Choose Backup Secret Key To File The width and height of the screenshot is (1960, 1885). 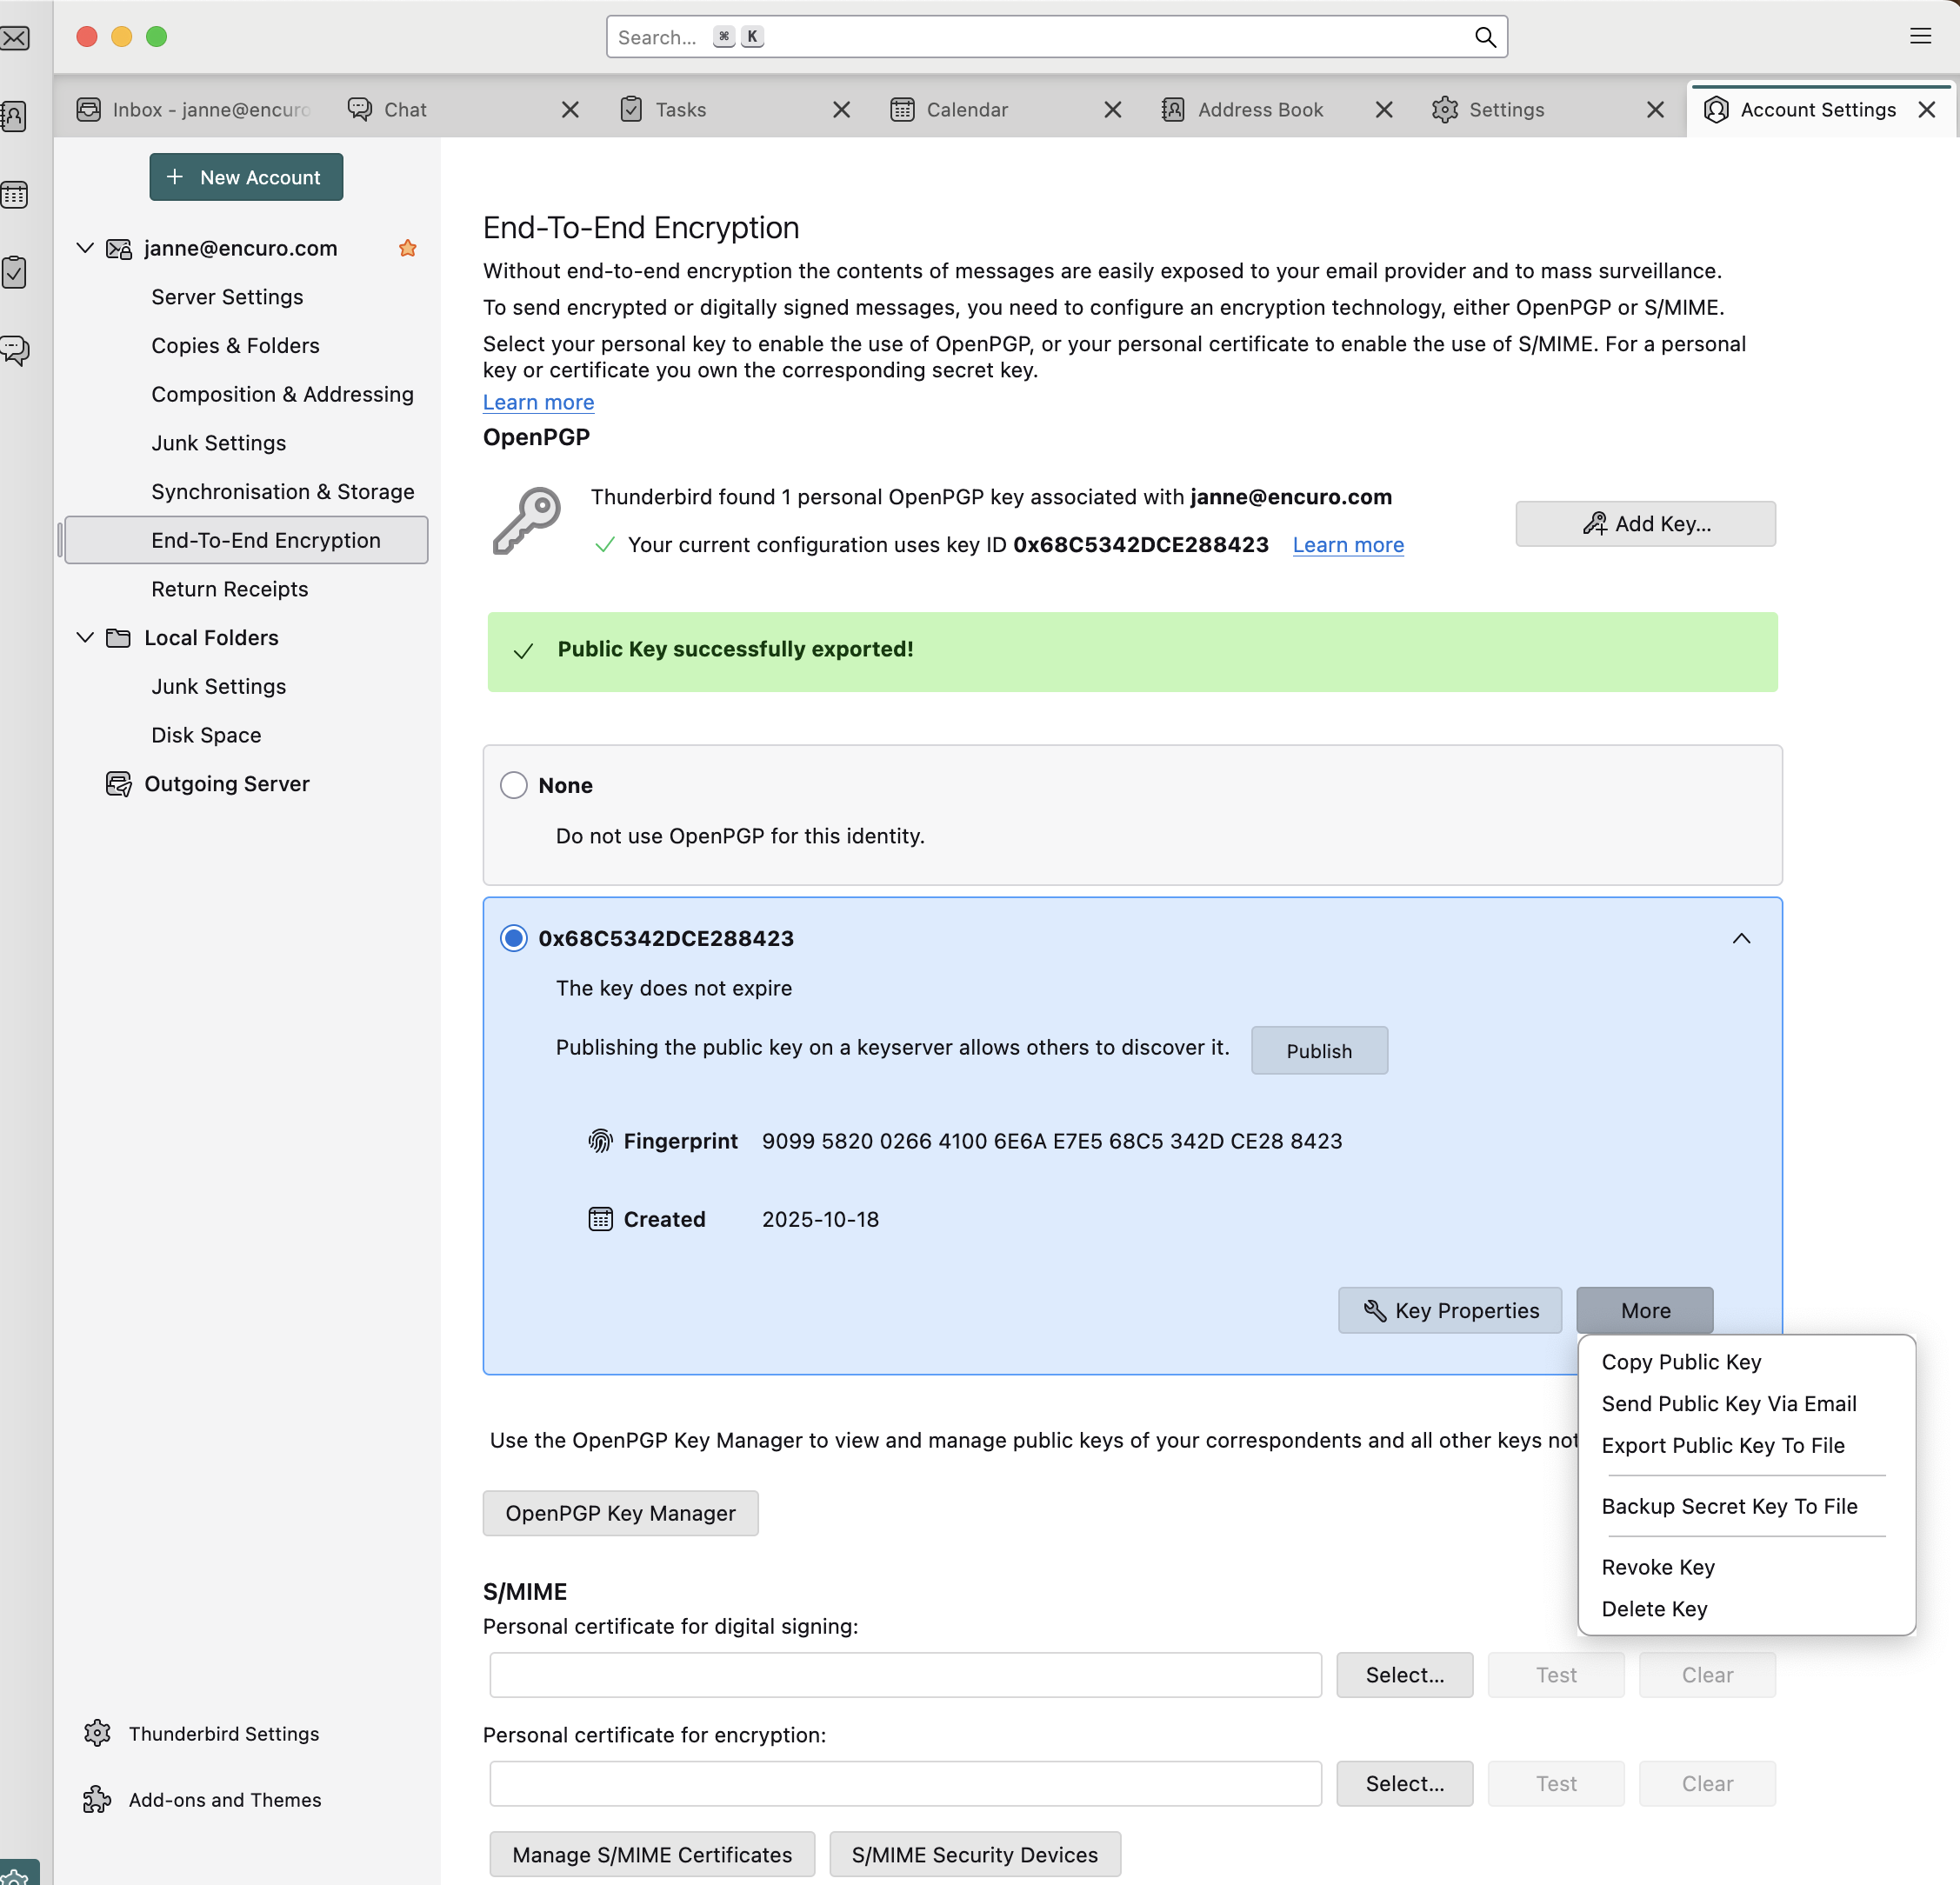[1746, 1506]
